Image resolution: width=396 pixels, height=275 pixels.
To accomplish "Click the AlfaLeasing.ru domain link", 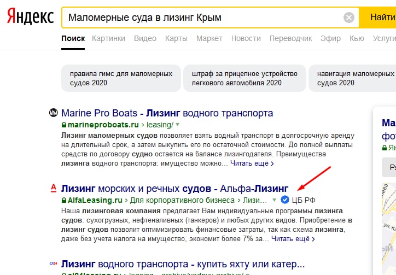I will click(x=95, y=200).
